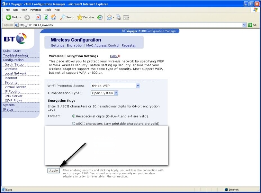Select the ASCII characters format option
Image resolution: width=261 pixels, height=193 pixels.
coord(74,124)
